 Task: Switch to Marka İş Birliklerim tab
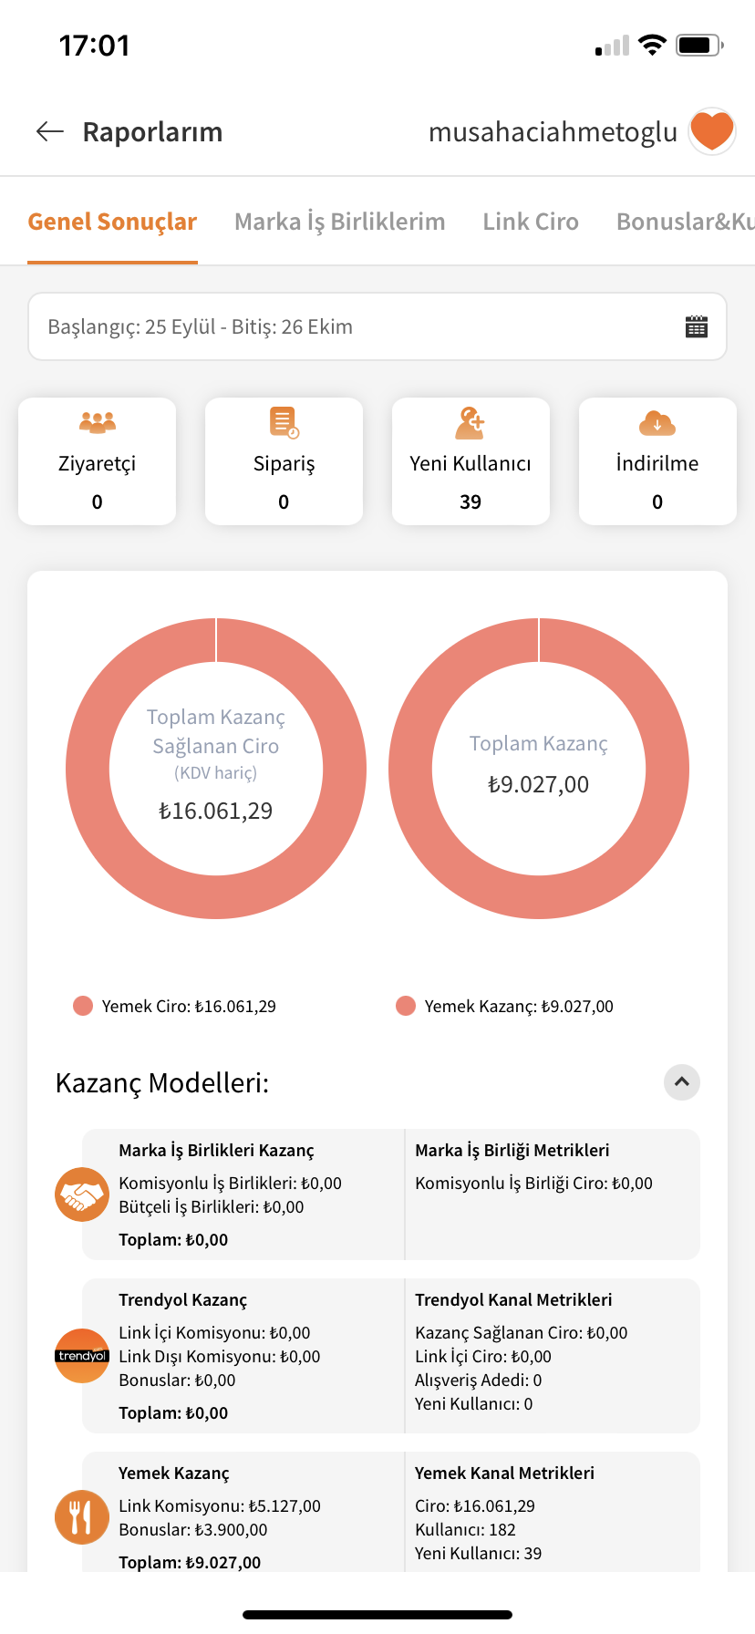coord(340,222)
